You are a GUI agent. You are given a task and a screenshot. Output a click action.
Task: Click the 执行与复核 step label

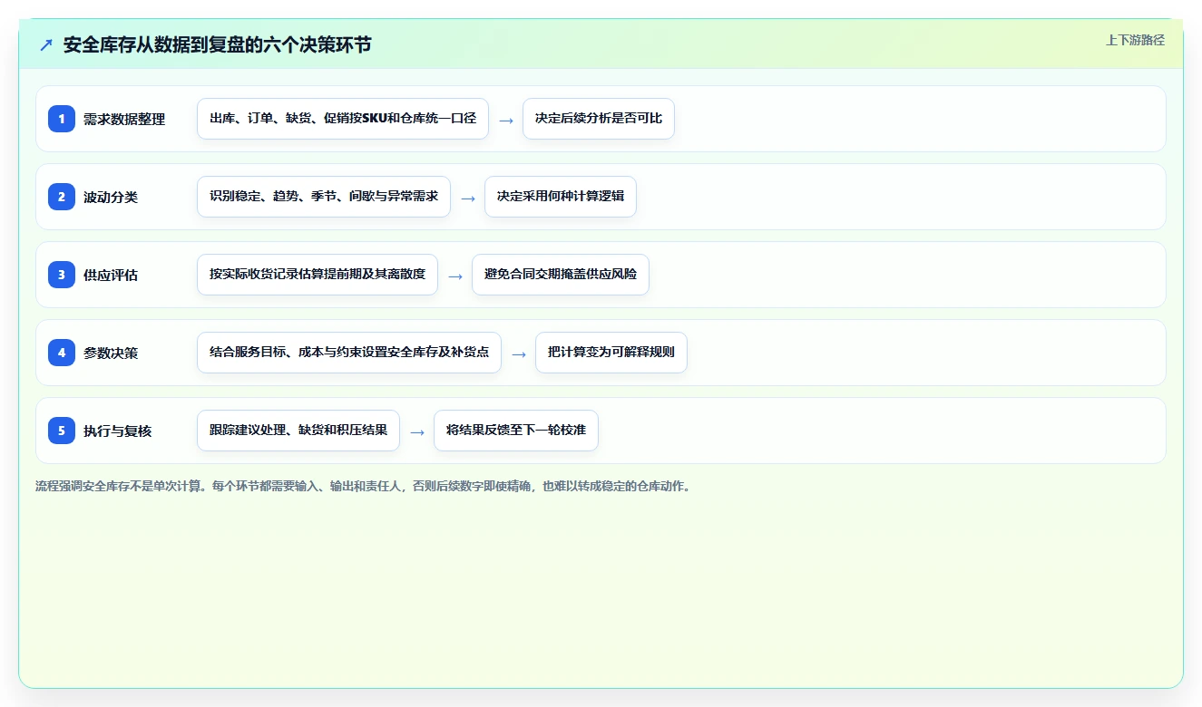click(118, 431)
